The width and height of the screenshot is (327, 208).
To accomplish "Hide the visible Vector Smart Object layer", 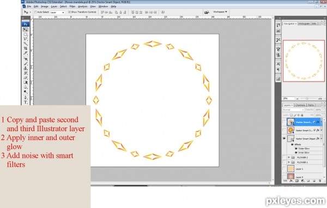I will click(x=284, y=138).
